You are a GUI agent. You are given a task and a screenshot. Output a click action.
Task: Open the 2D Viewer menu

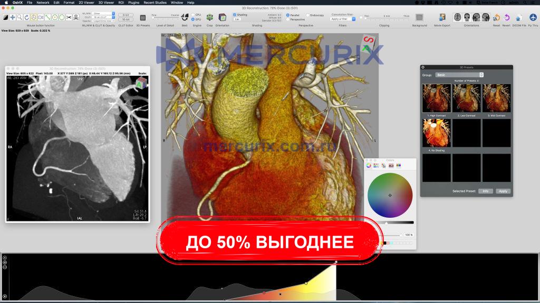point(86,3)
